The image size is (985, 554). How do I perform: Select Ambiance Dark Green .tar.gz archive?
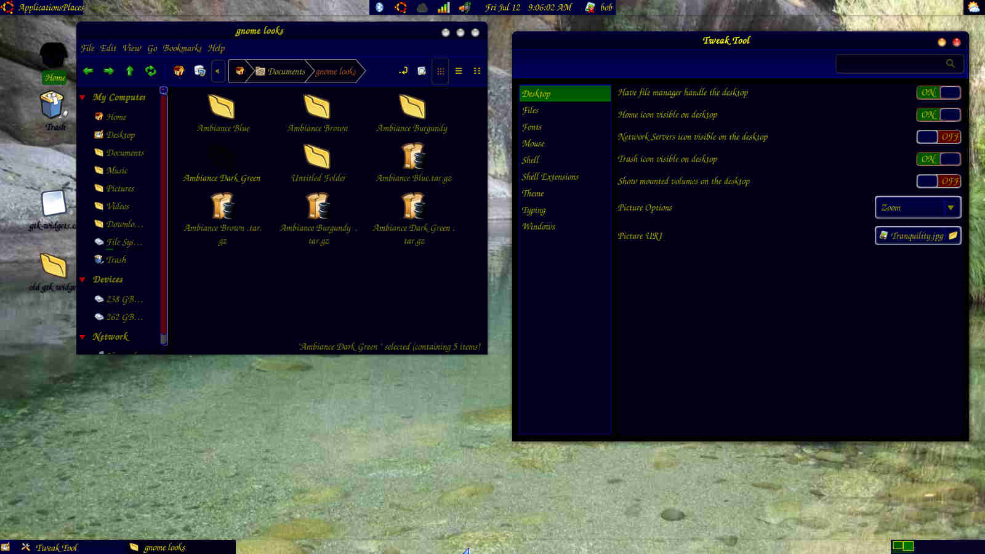pos(414,217)
